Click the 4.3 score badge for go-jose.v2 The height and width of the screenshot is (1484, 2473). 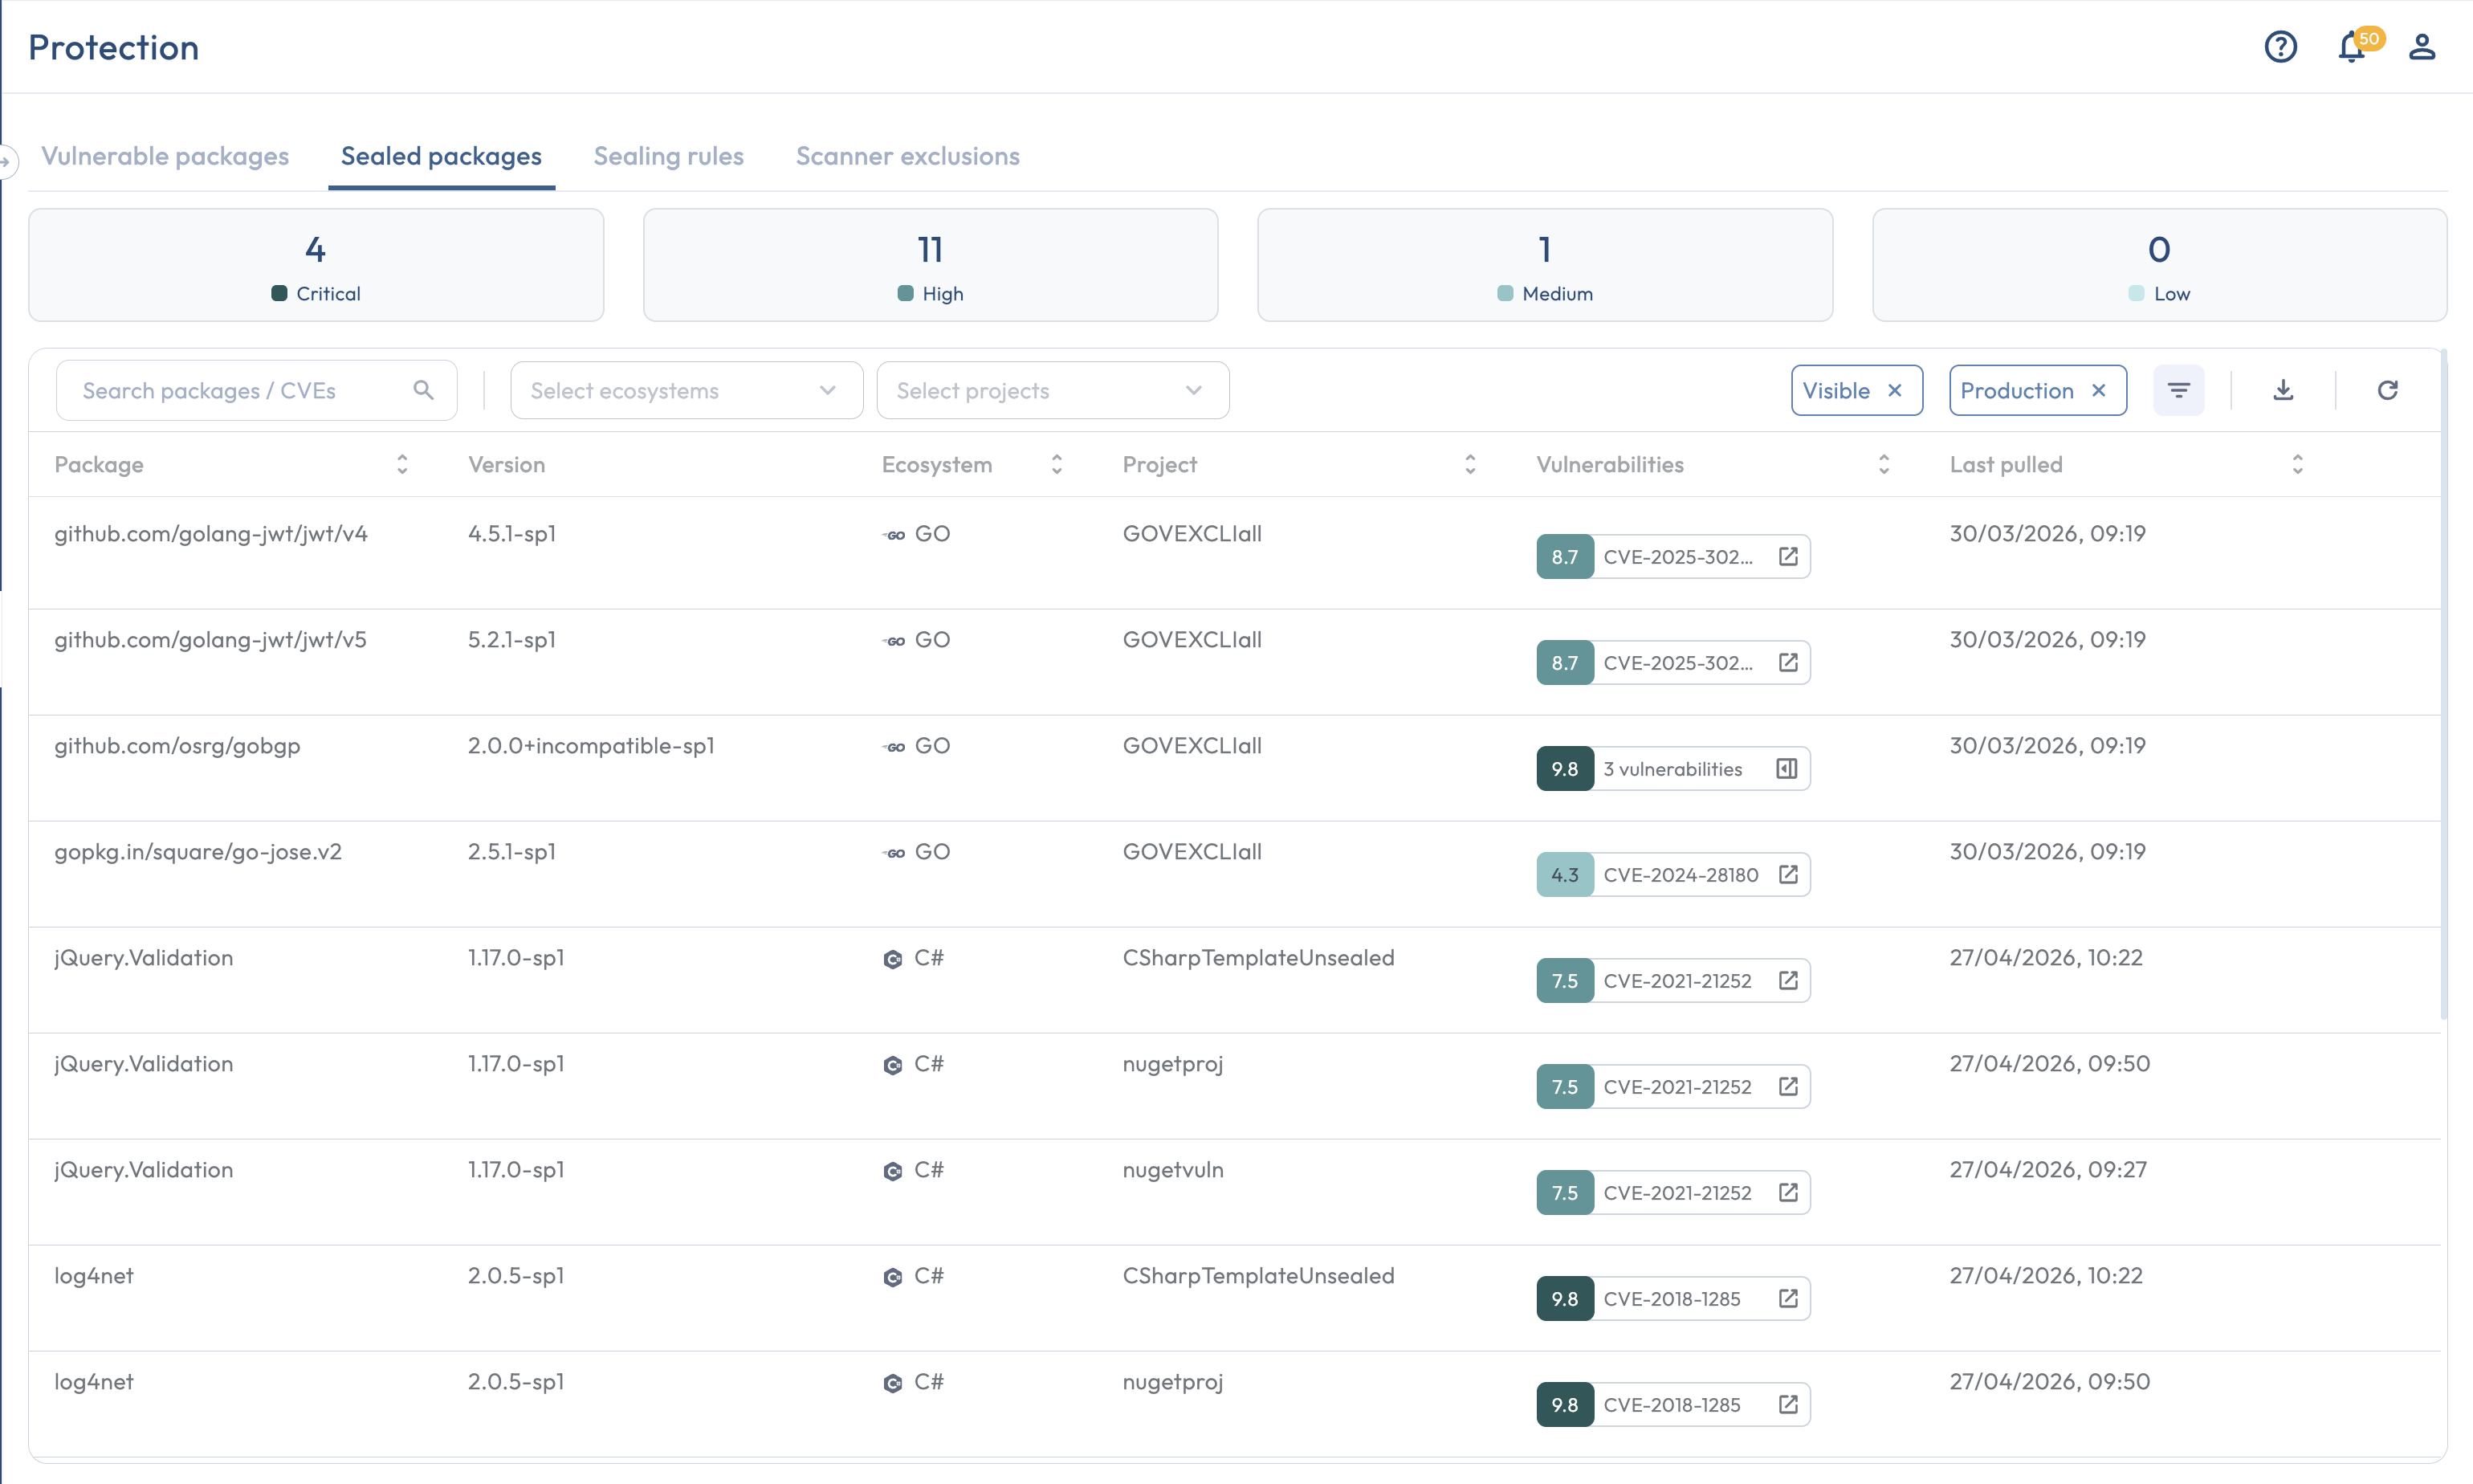pyautogui.click(x=1564, y=875)
